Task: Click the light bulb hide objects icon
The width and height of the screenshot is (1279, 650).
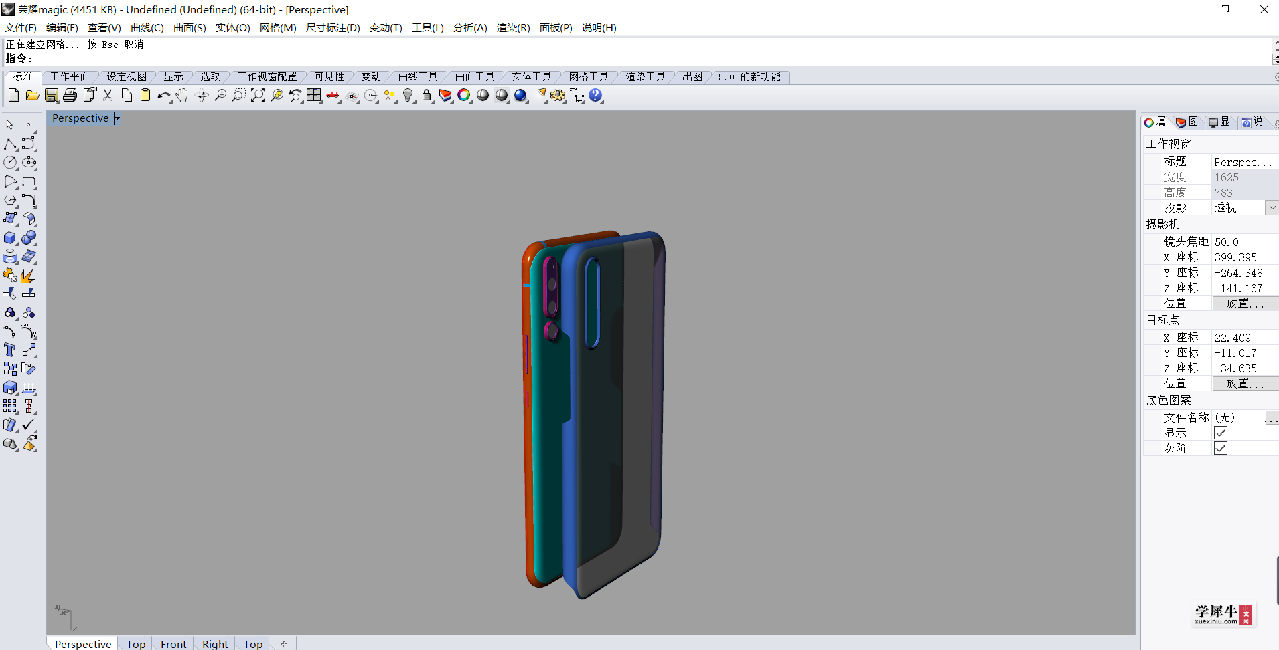Action: (408, 96)
